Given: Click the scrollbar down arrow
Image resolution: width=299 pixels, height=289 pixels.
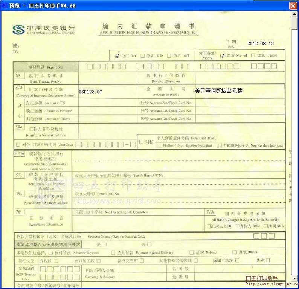Looking at the screenshot, I should 294,278.
